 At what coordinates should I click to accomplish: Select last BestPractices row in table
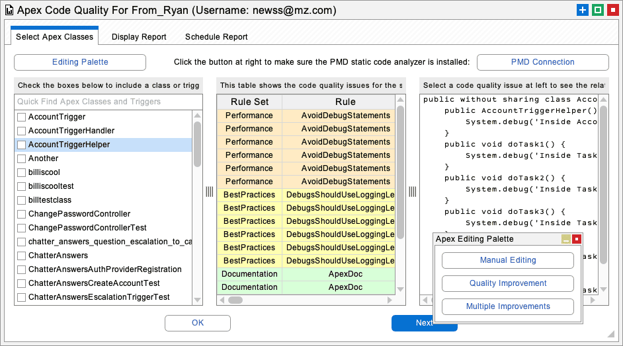(x=306, y=261)
